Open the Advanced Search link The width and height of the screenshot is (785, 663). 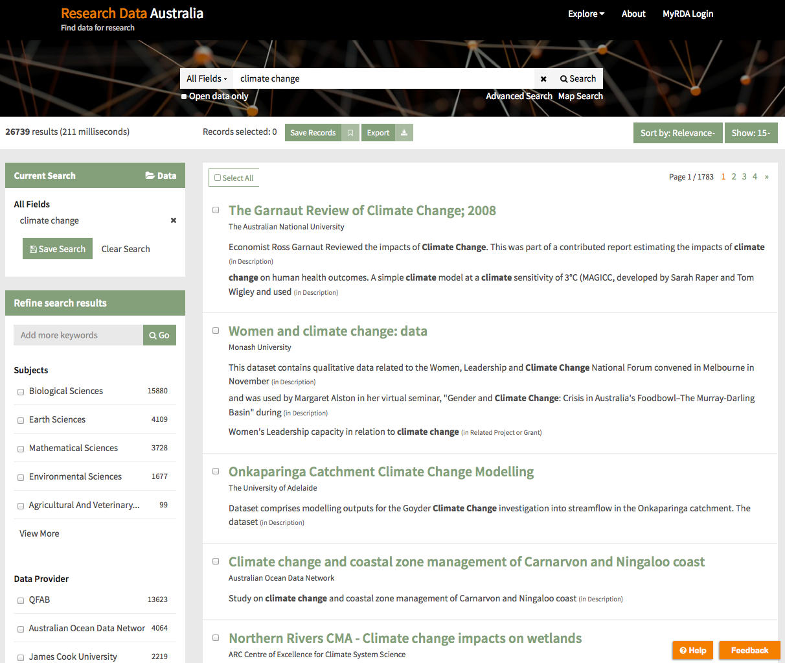(519, 96)
